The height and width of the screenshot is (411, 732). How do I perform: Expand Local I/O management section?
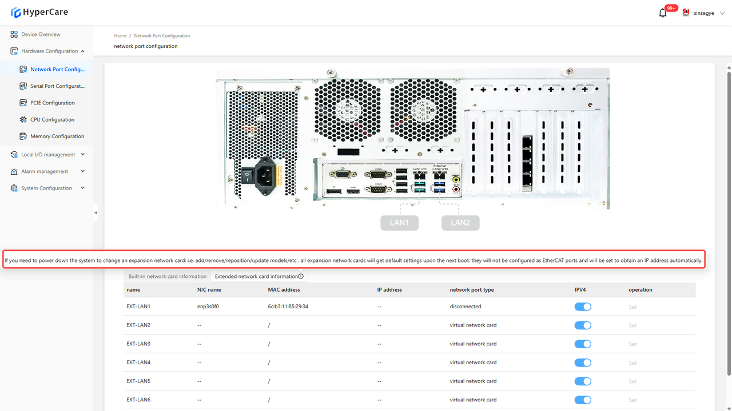pos(83,155)
